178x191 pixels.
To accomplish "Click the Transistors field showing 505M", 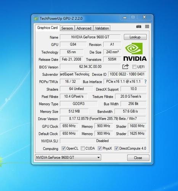I will tap(112, 59).
